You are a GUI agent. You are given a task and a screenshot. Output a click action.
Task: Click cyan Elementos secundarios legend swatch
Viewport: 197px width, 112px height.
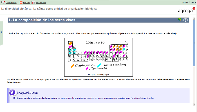point(99,65)
